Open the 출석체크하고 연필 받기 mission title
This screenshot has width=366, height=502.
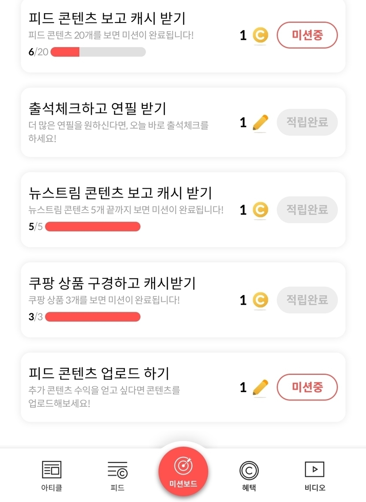coord(97,108)
